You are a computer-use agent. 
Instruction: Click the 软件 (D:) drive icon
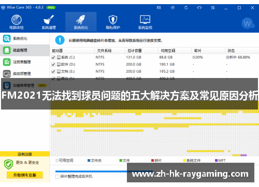[59, 64]
